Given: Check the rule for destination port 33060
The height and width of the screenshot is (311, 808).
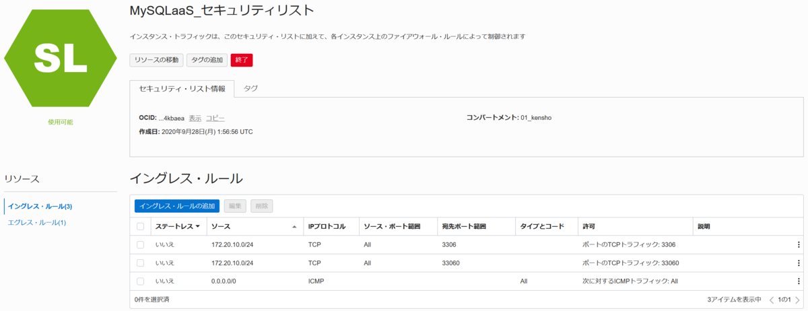Looking at the screenshot, I should (140, 263).
